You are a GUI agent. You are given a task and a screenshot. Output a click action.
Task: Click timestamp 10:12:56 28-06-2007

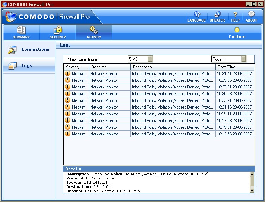click(x=234, y=134)
